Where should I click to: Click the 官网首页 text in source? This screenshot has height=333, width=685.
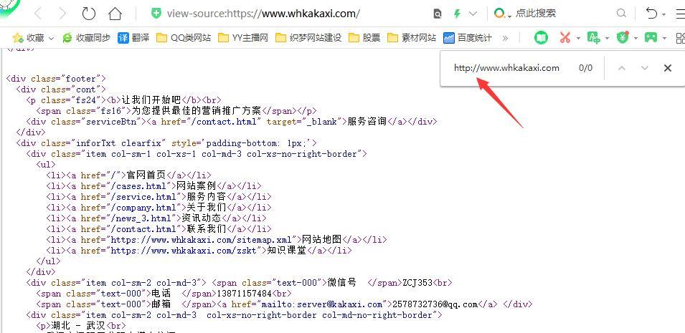pos(146,175)
